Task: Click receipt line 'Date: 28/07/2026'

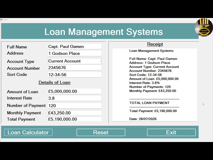Action: click(x=143, y=119)
